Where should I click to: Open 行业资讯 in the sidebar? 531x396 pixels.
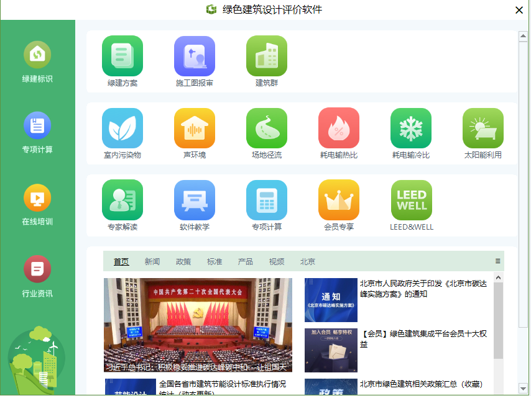[x=37, y=275]
